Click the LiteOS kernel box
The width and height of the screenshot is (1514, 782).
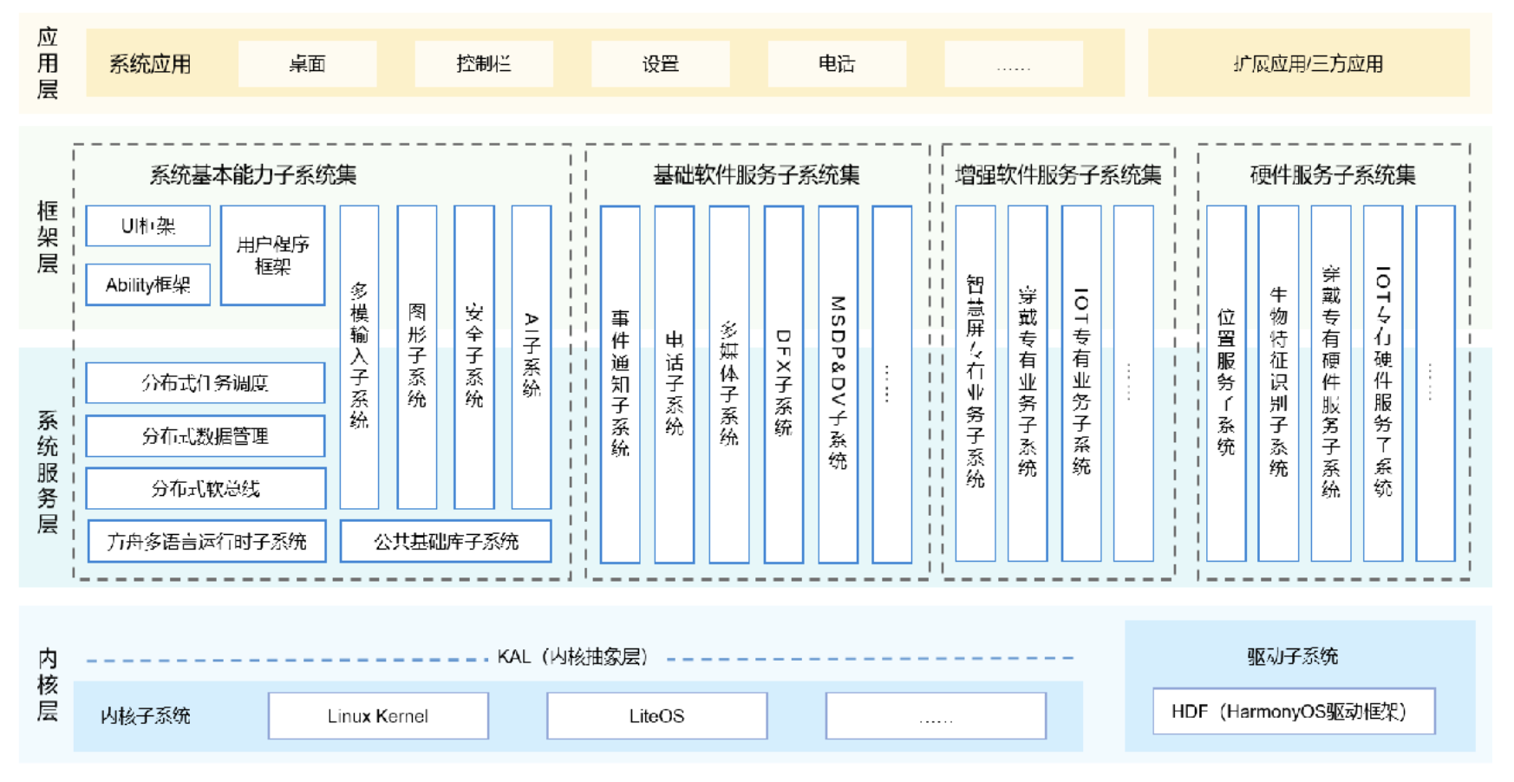click(x=656, y=715)
